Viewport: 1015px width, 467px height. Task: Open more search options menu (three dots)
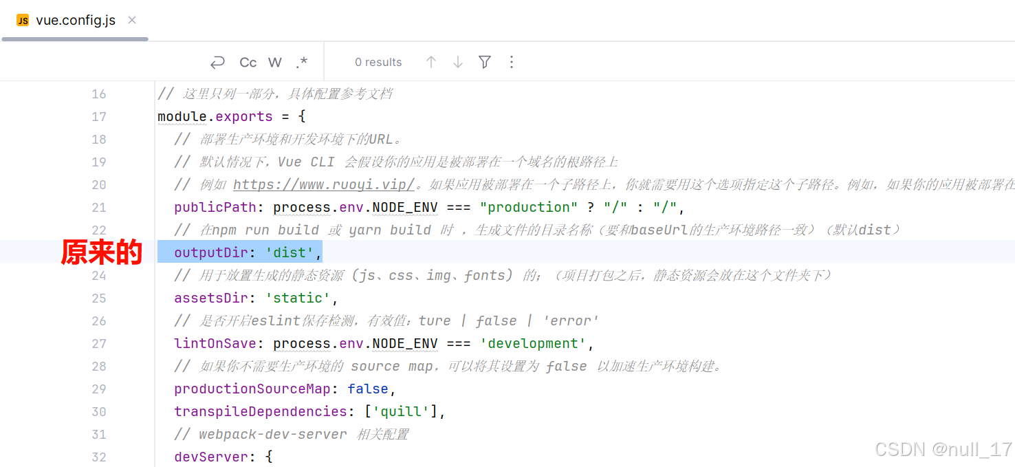coord(511,62)
